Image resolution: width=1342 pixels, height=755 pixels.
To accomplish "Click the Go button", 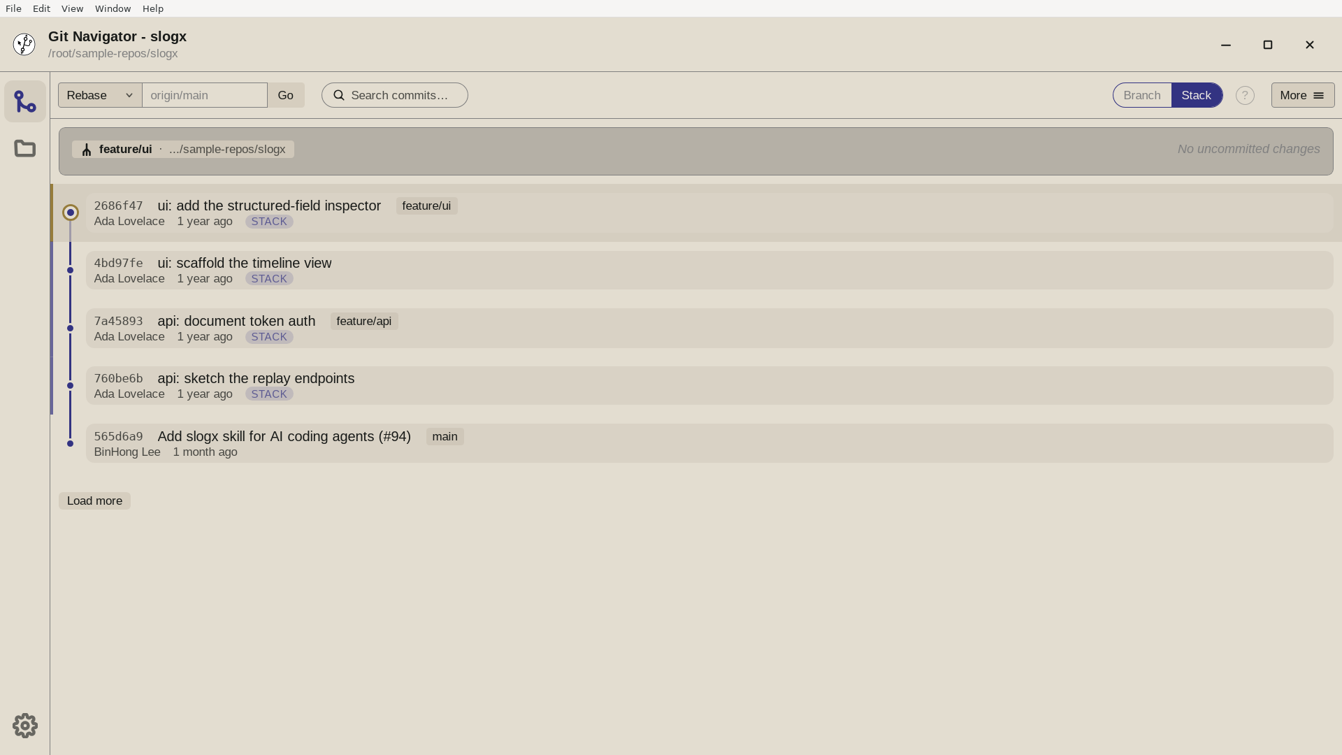I will click(285, 95).
